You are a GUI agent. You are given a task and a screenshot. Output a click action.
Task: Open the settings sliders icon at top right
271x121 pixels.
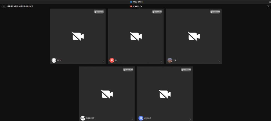[x=268, y=6]
